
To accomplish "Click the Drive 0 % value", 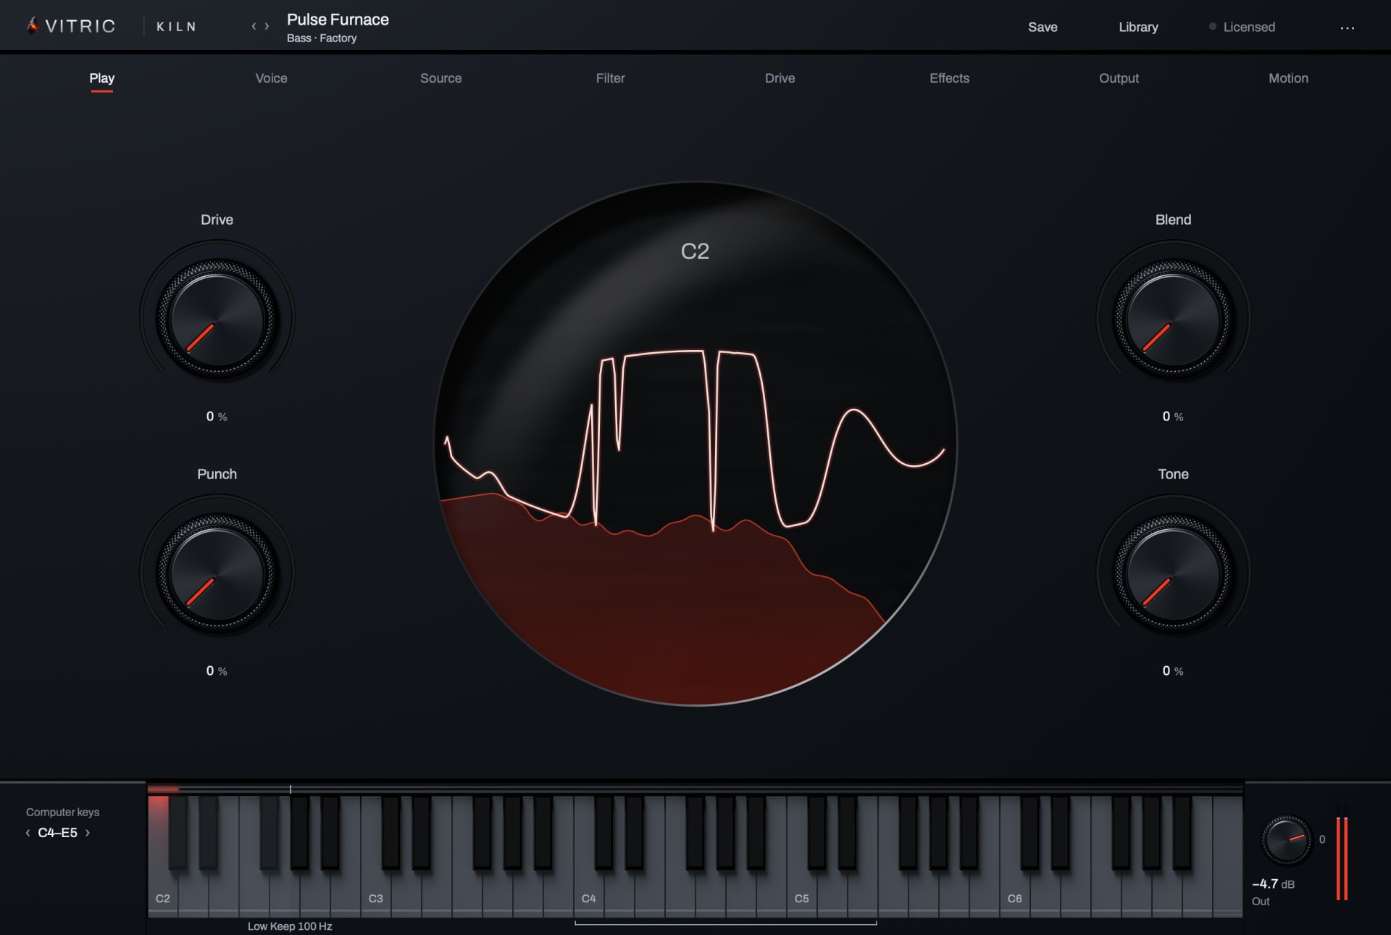I will [x=217, y=416].
